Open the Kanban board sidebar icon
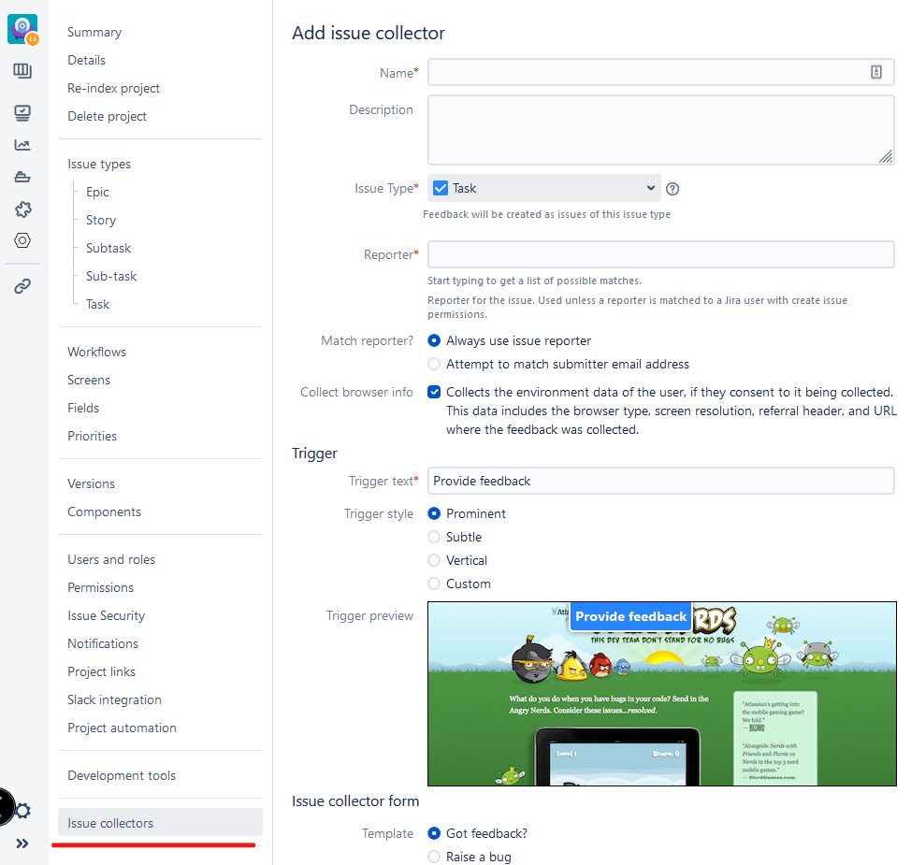 [x=22, y=71]
